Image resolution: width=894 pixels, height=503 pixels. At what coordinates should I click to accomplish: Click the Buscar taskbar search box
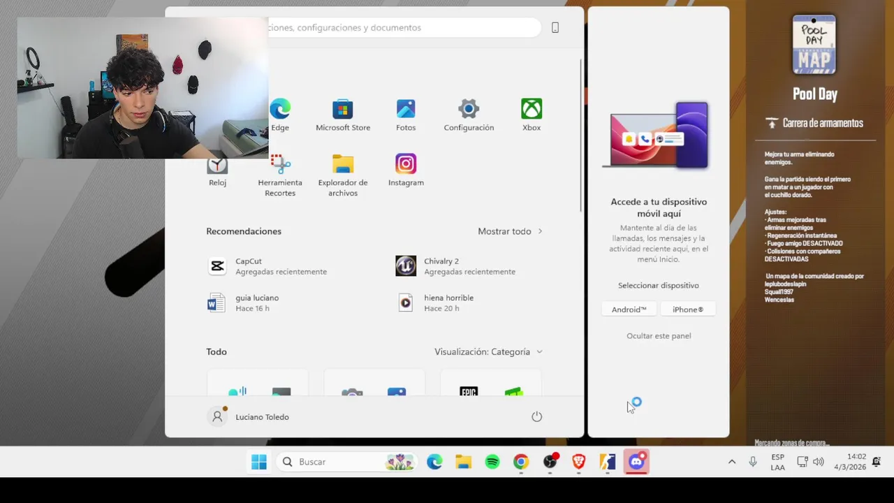click(346, 462)
